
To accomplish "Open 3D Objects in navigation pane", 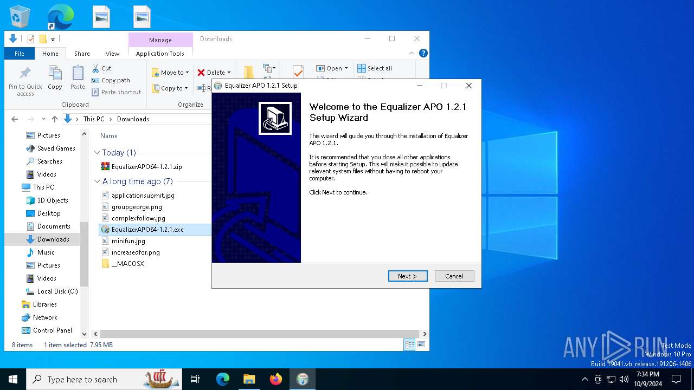I will (47, 200).
